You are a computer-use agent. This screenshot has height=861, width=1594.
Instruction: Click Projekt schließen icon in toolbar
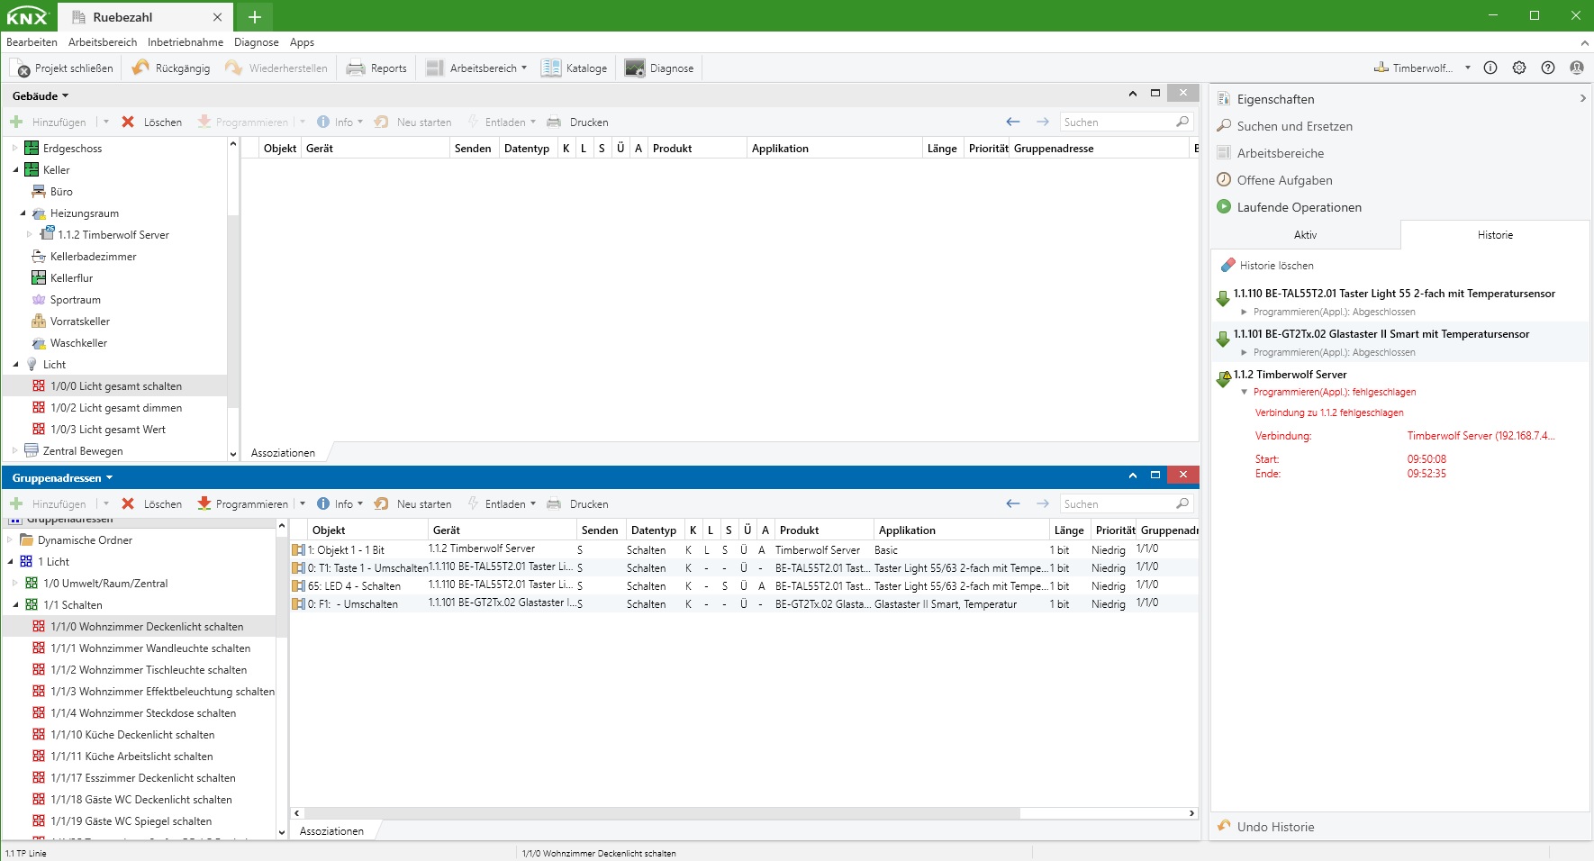[x=20, y=68]
